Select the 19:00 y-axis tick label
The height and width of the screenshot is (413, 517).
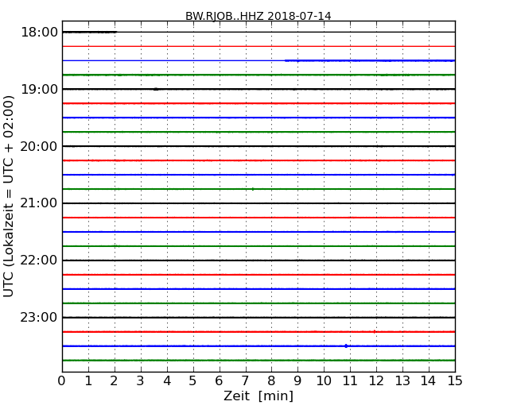(39, 89)
